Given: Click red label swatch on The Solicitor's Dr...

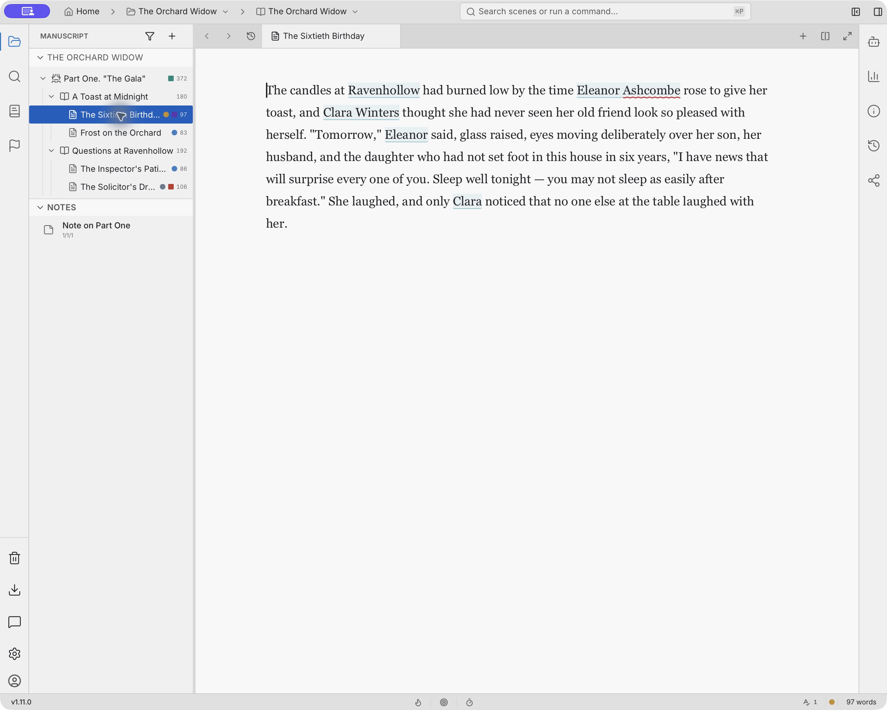Looking at the screenshot, I should coord(171,187).
